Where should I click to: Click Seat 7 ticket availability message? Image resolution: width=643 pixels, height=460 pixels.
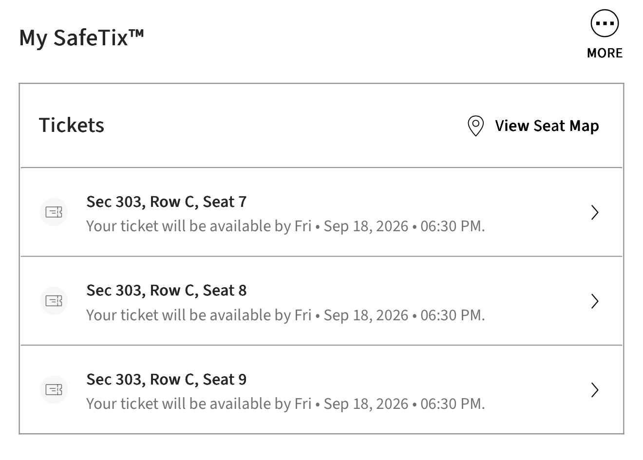[285, 226]
